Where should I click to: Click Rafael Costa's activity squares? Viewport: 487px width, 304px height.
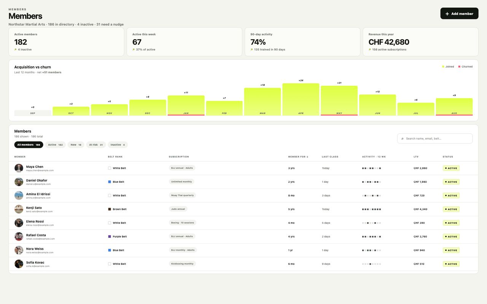pos(371,236)
